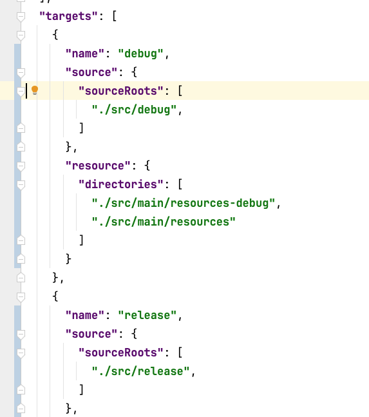
Task: Collapse the release "source" object fold marker
Action: (21, 335)
